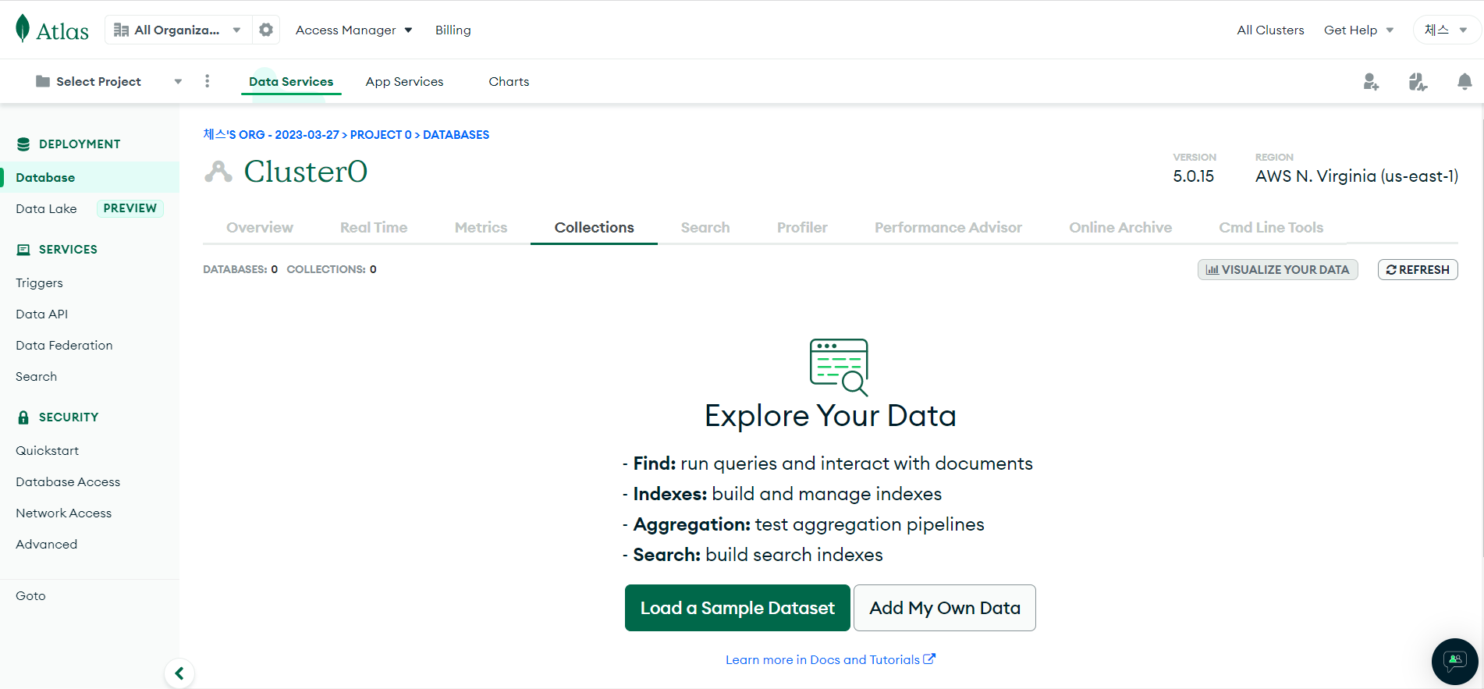The height and width of the screenshot is (689, 1484).
Task: Click the Cluster0 heading
Action: [305, 172]
